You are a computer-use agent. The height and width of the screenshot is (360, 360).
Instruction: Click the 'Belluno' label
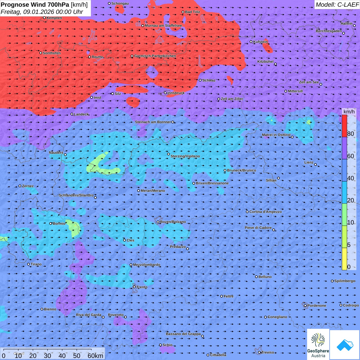265,277
